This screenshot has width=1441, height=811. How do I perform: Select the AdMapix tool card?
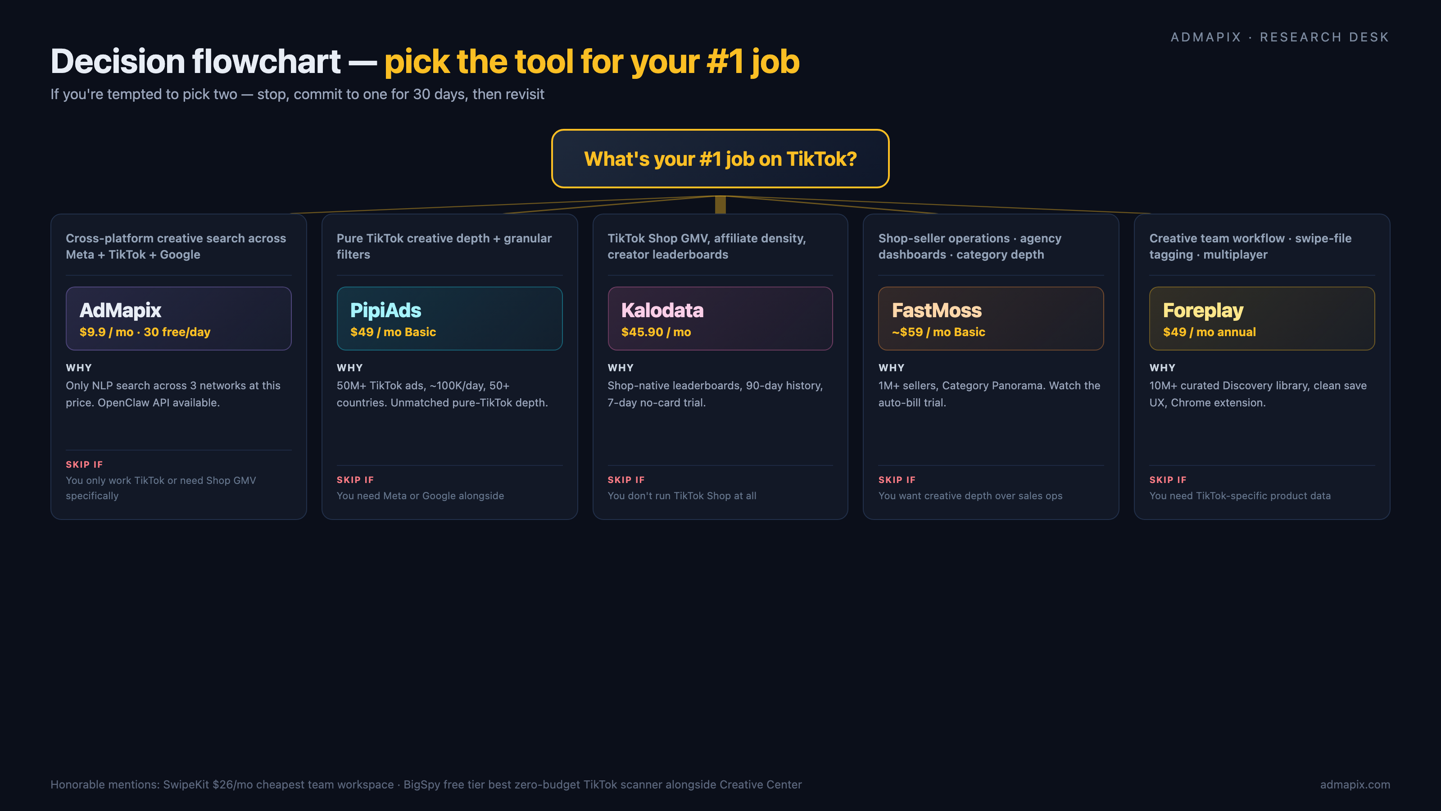178,319
